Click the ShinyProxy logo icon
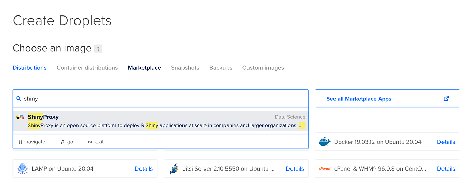474x186 pixels. click(20, 117)
